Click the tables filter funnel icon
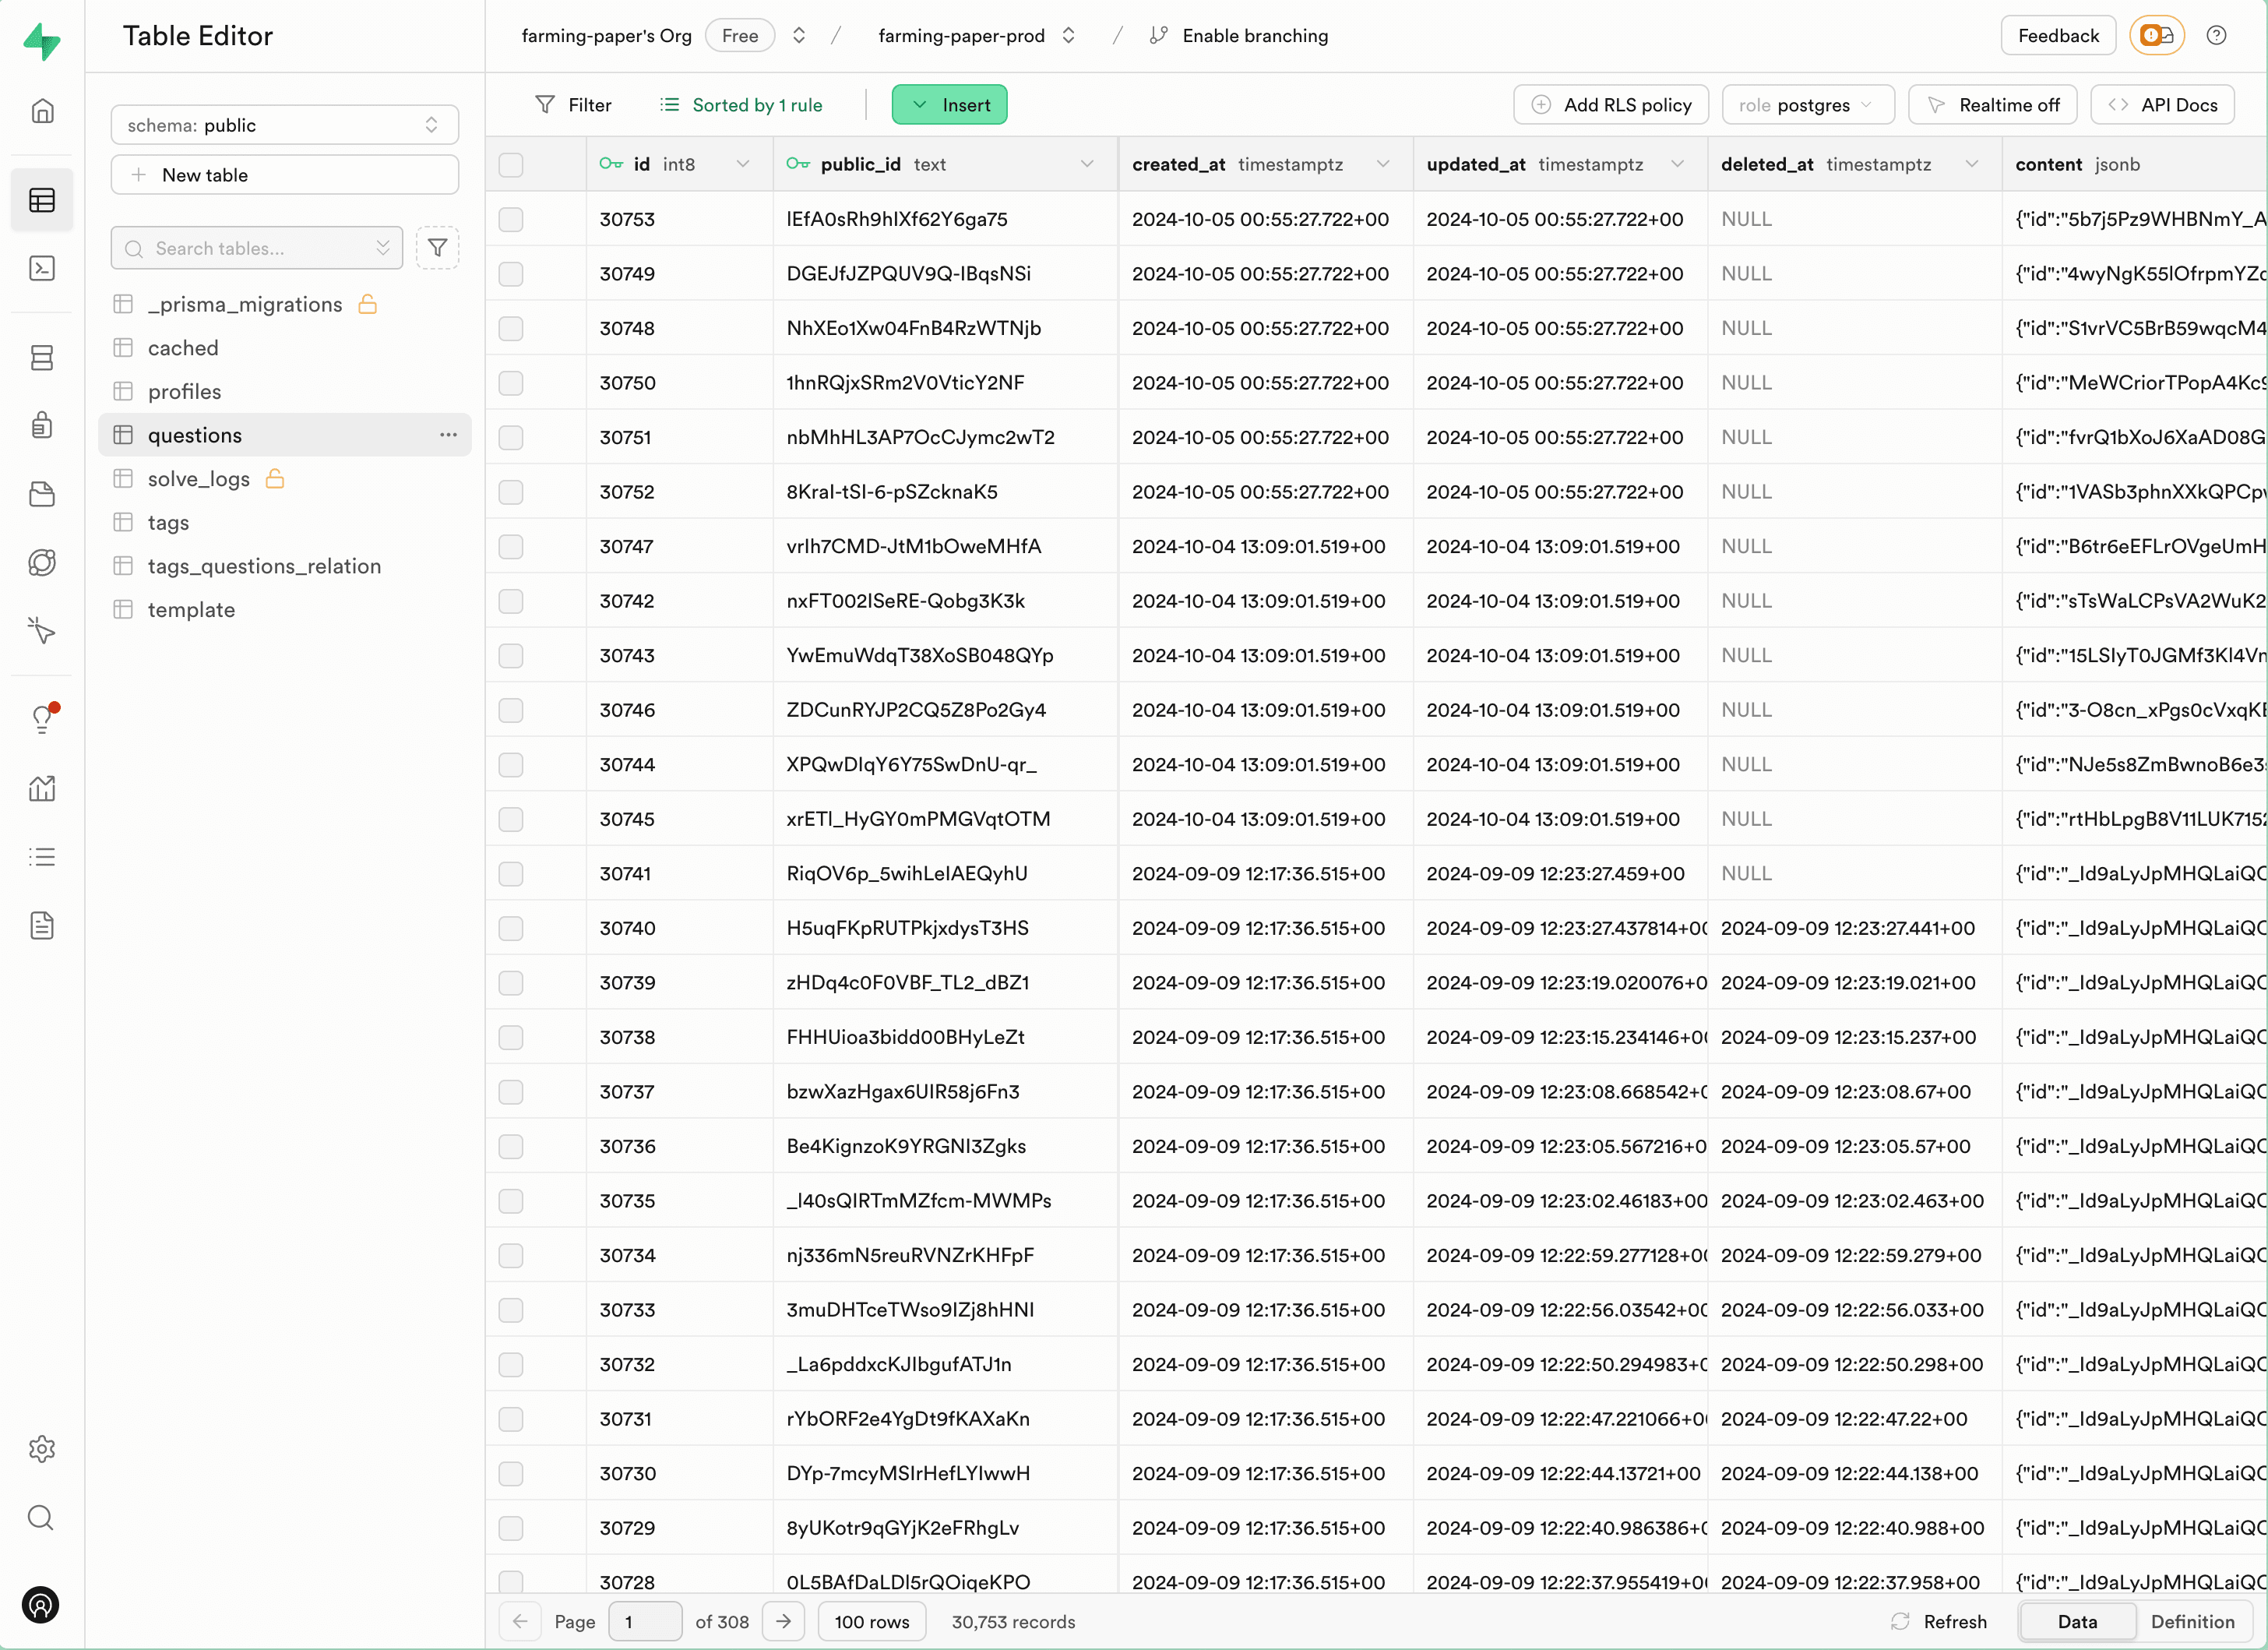This screenshot has height=1650, width=2268. point(437,248)
